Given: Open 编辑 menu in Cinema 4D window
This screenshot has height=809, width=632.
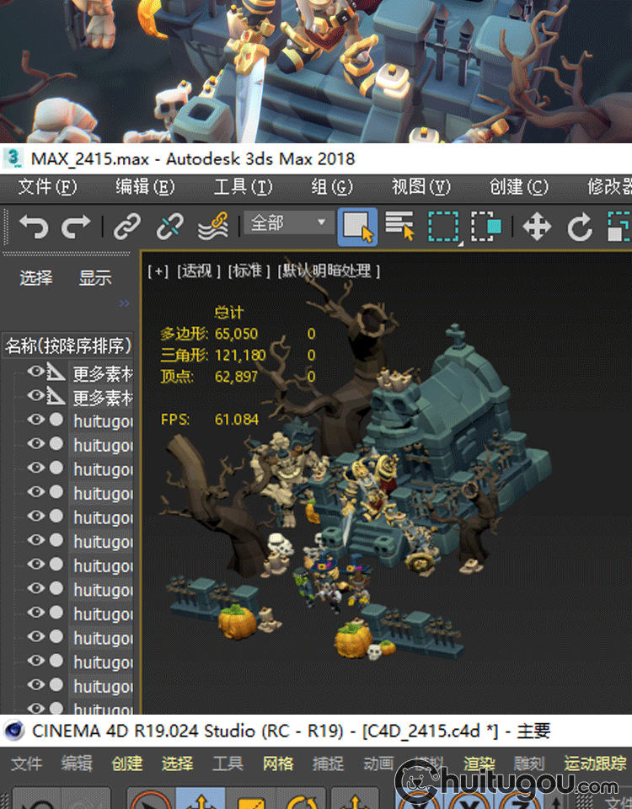Looking at the screenshot, I should pos(77,763).
